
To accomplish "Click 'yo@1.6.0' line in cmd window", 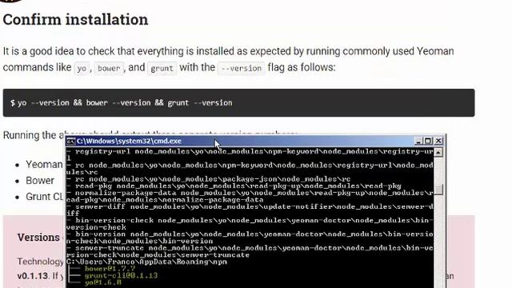I will coord(103,282).
